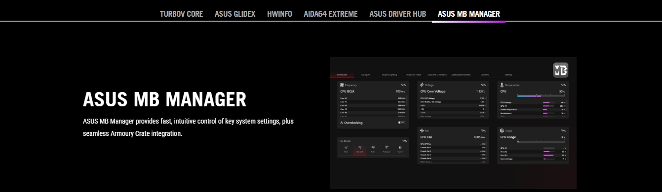Click the Fan Mode panel corner stripes

(404, 141)
